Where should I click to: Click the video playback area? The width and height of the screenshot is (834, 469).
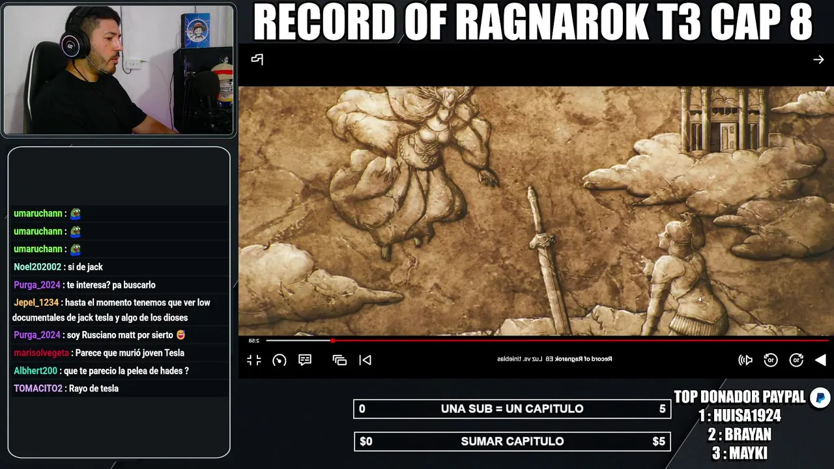pyautogui.click(x=536, y=211)
